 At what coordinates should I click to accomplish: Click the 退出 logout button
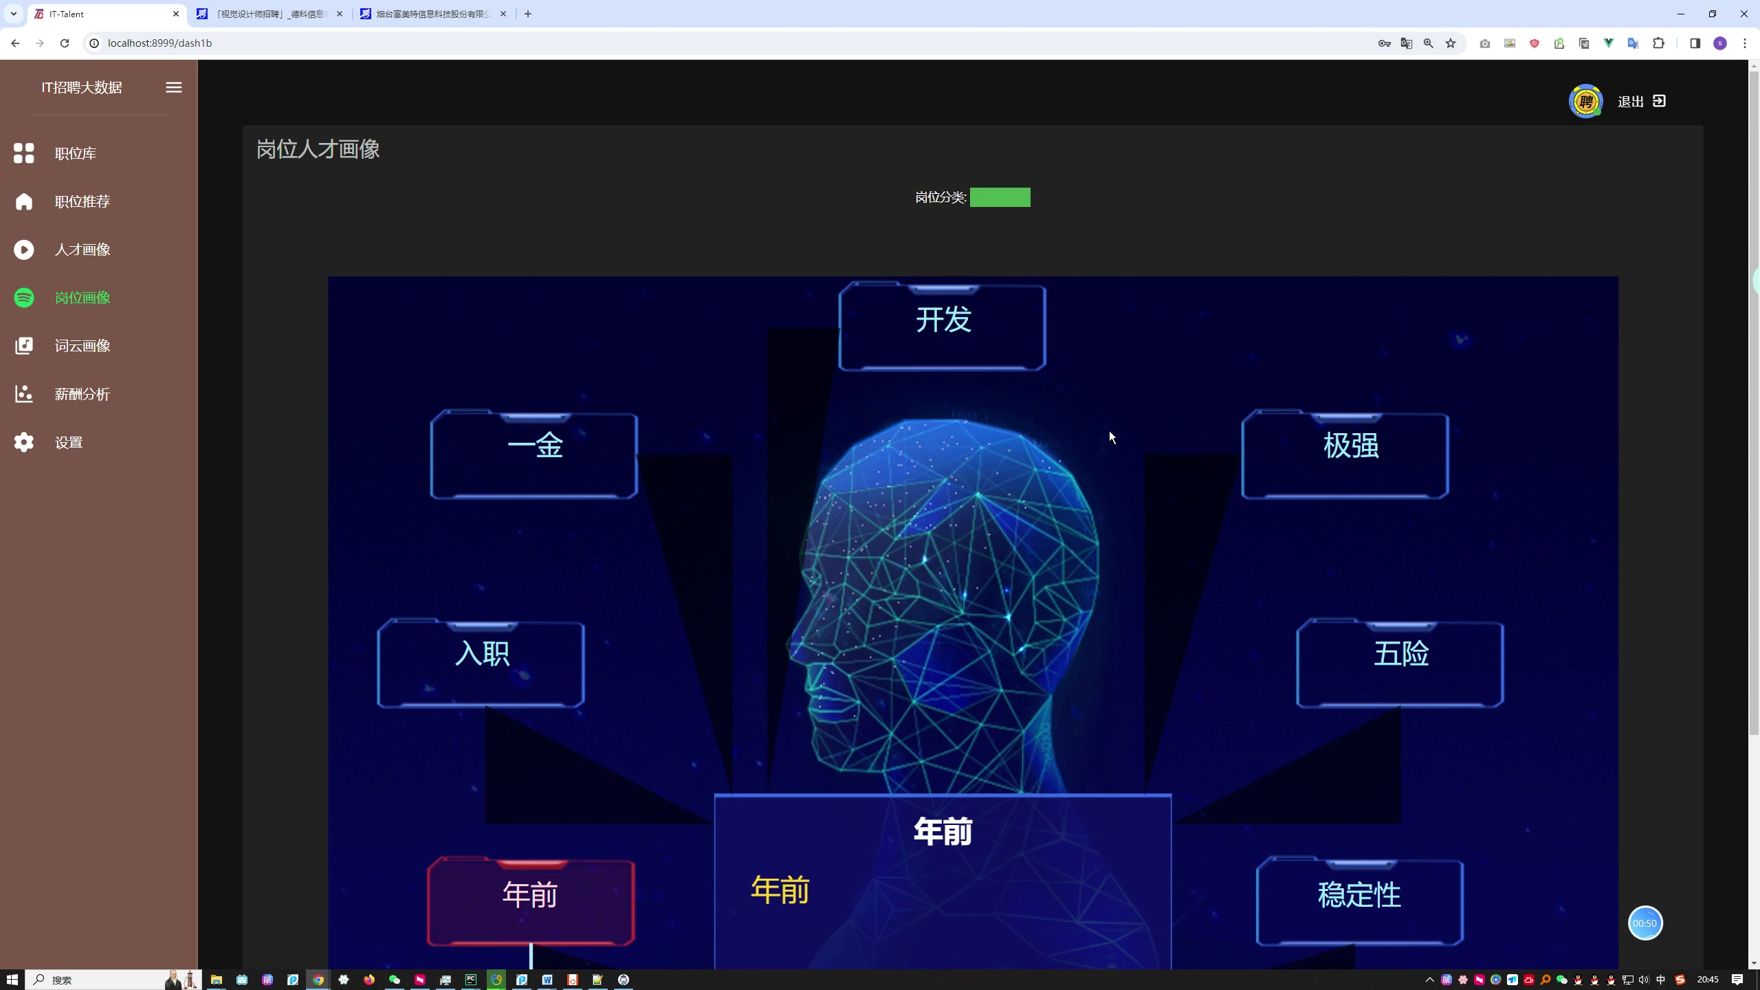click(1641, 102)
